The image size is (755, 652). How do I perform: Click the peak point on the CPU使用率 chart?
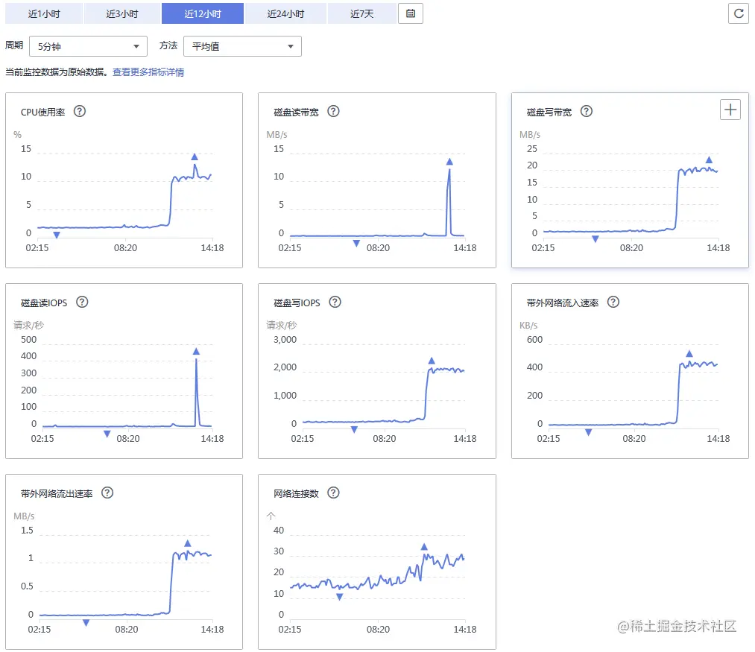195,157
